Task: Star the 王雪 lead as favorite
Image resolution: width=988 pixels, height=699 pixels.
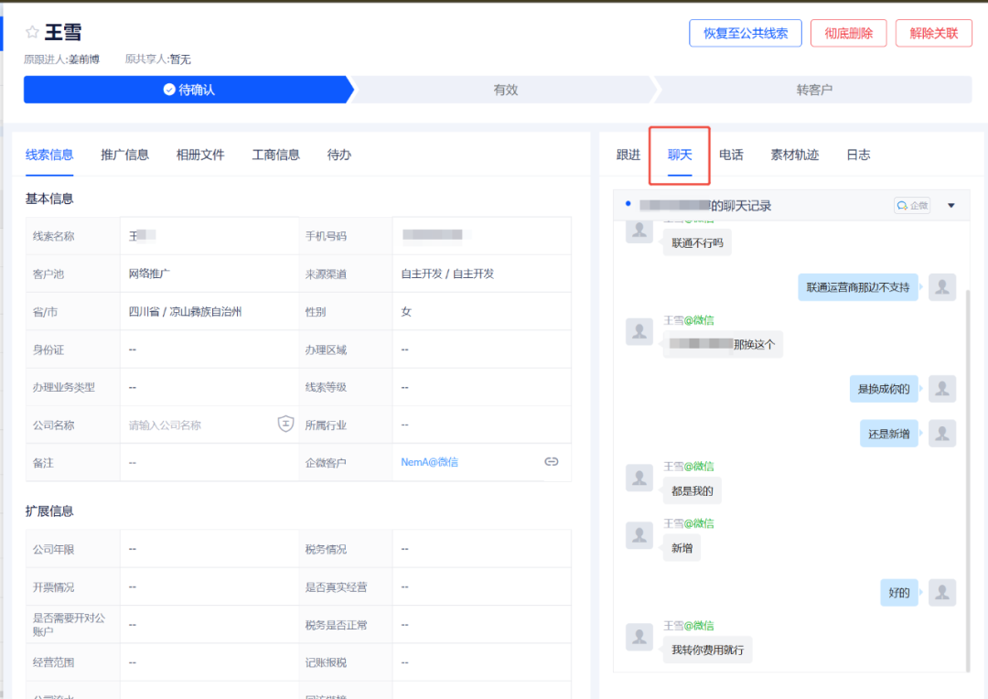Action: click(x=32, y=30)
